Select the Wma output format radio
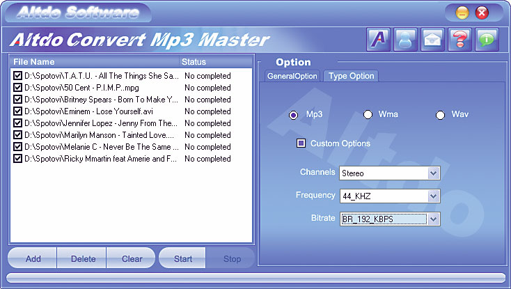The height and width of the screenshot is (289, 511). pos(368,115)
